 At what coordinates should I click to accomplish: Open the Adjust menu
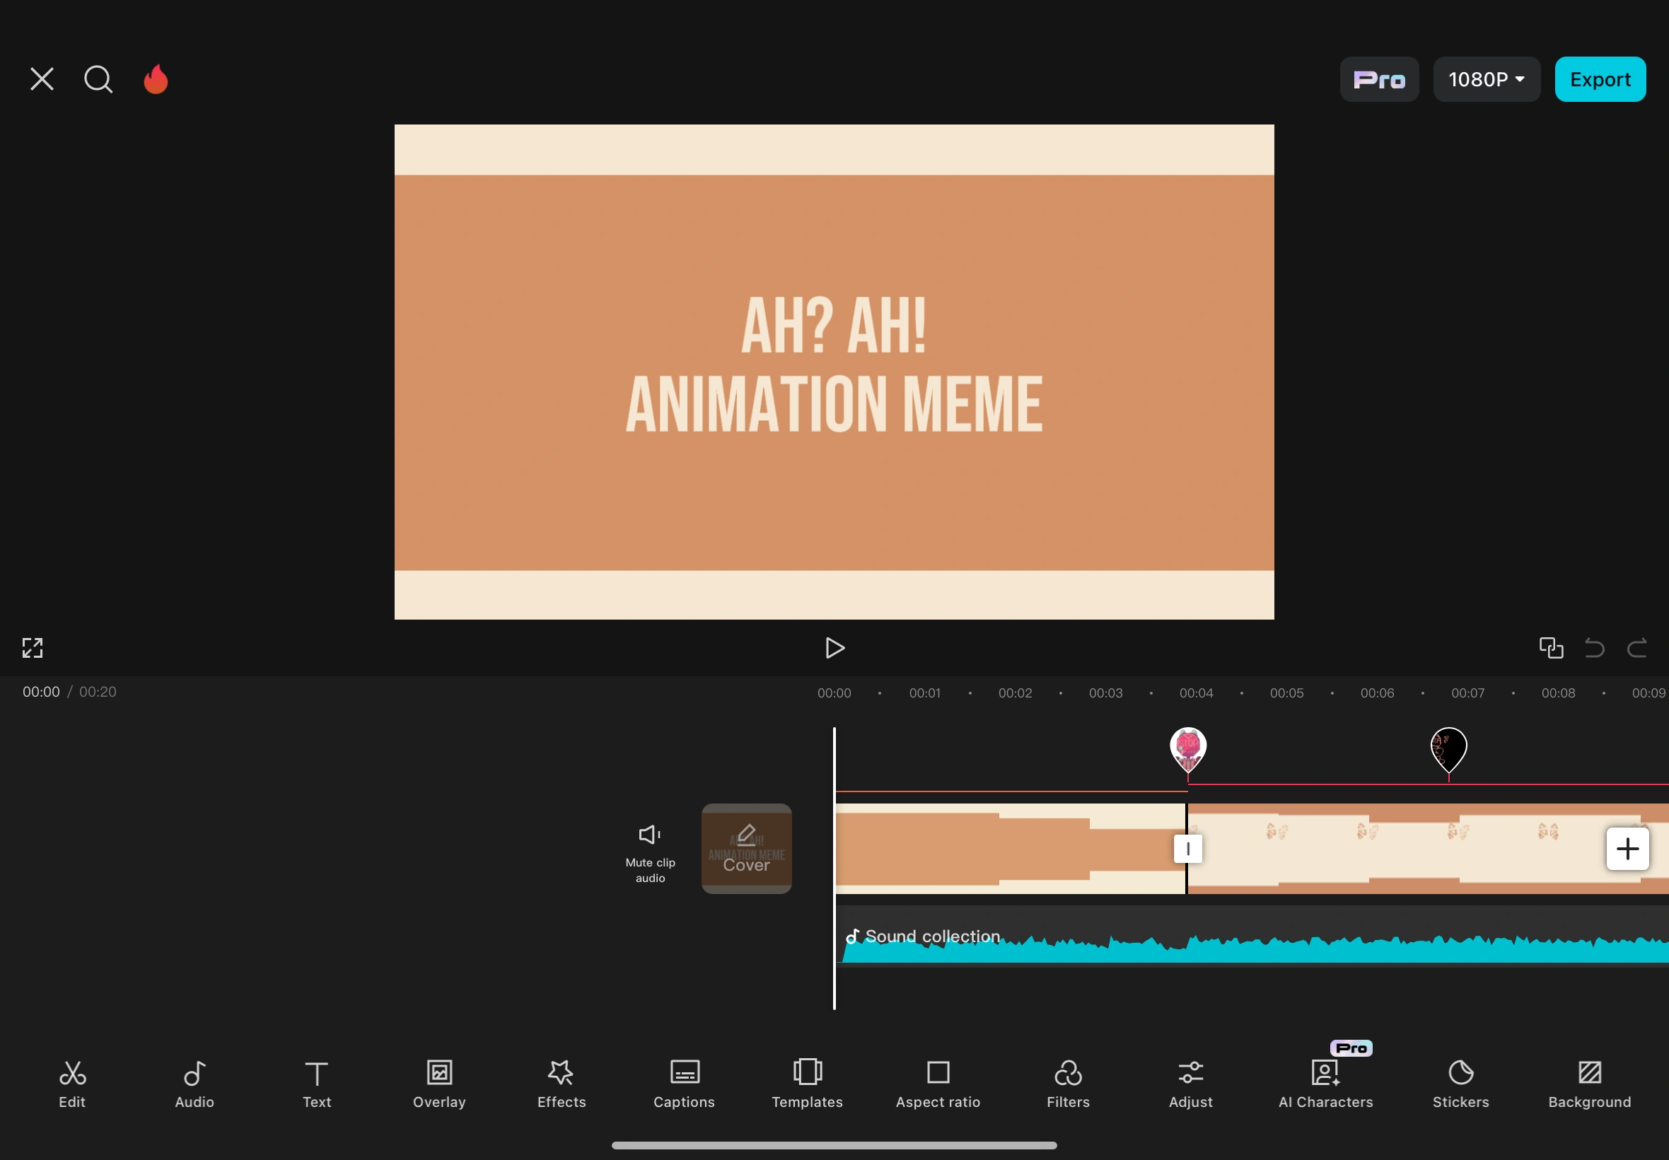(x=1190, y=1082)
